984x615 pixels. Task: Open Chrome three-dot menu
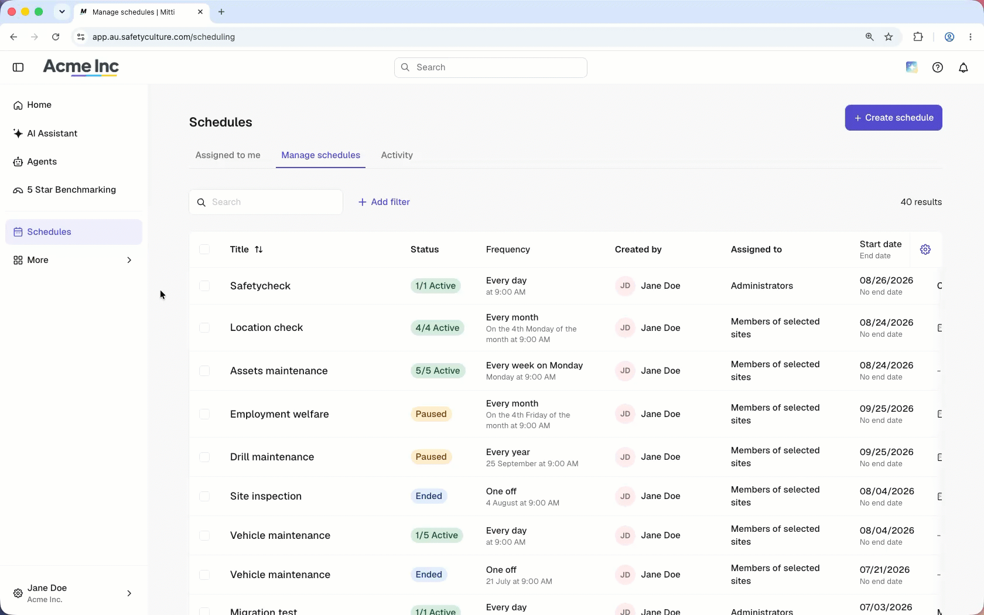coord(971,37)
